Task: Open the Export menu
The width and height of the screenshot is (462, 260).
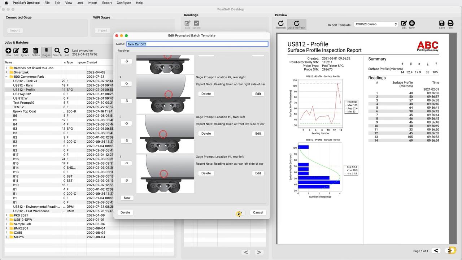Action: pos(107,3)
